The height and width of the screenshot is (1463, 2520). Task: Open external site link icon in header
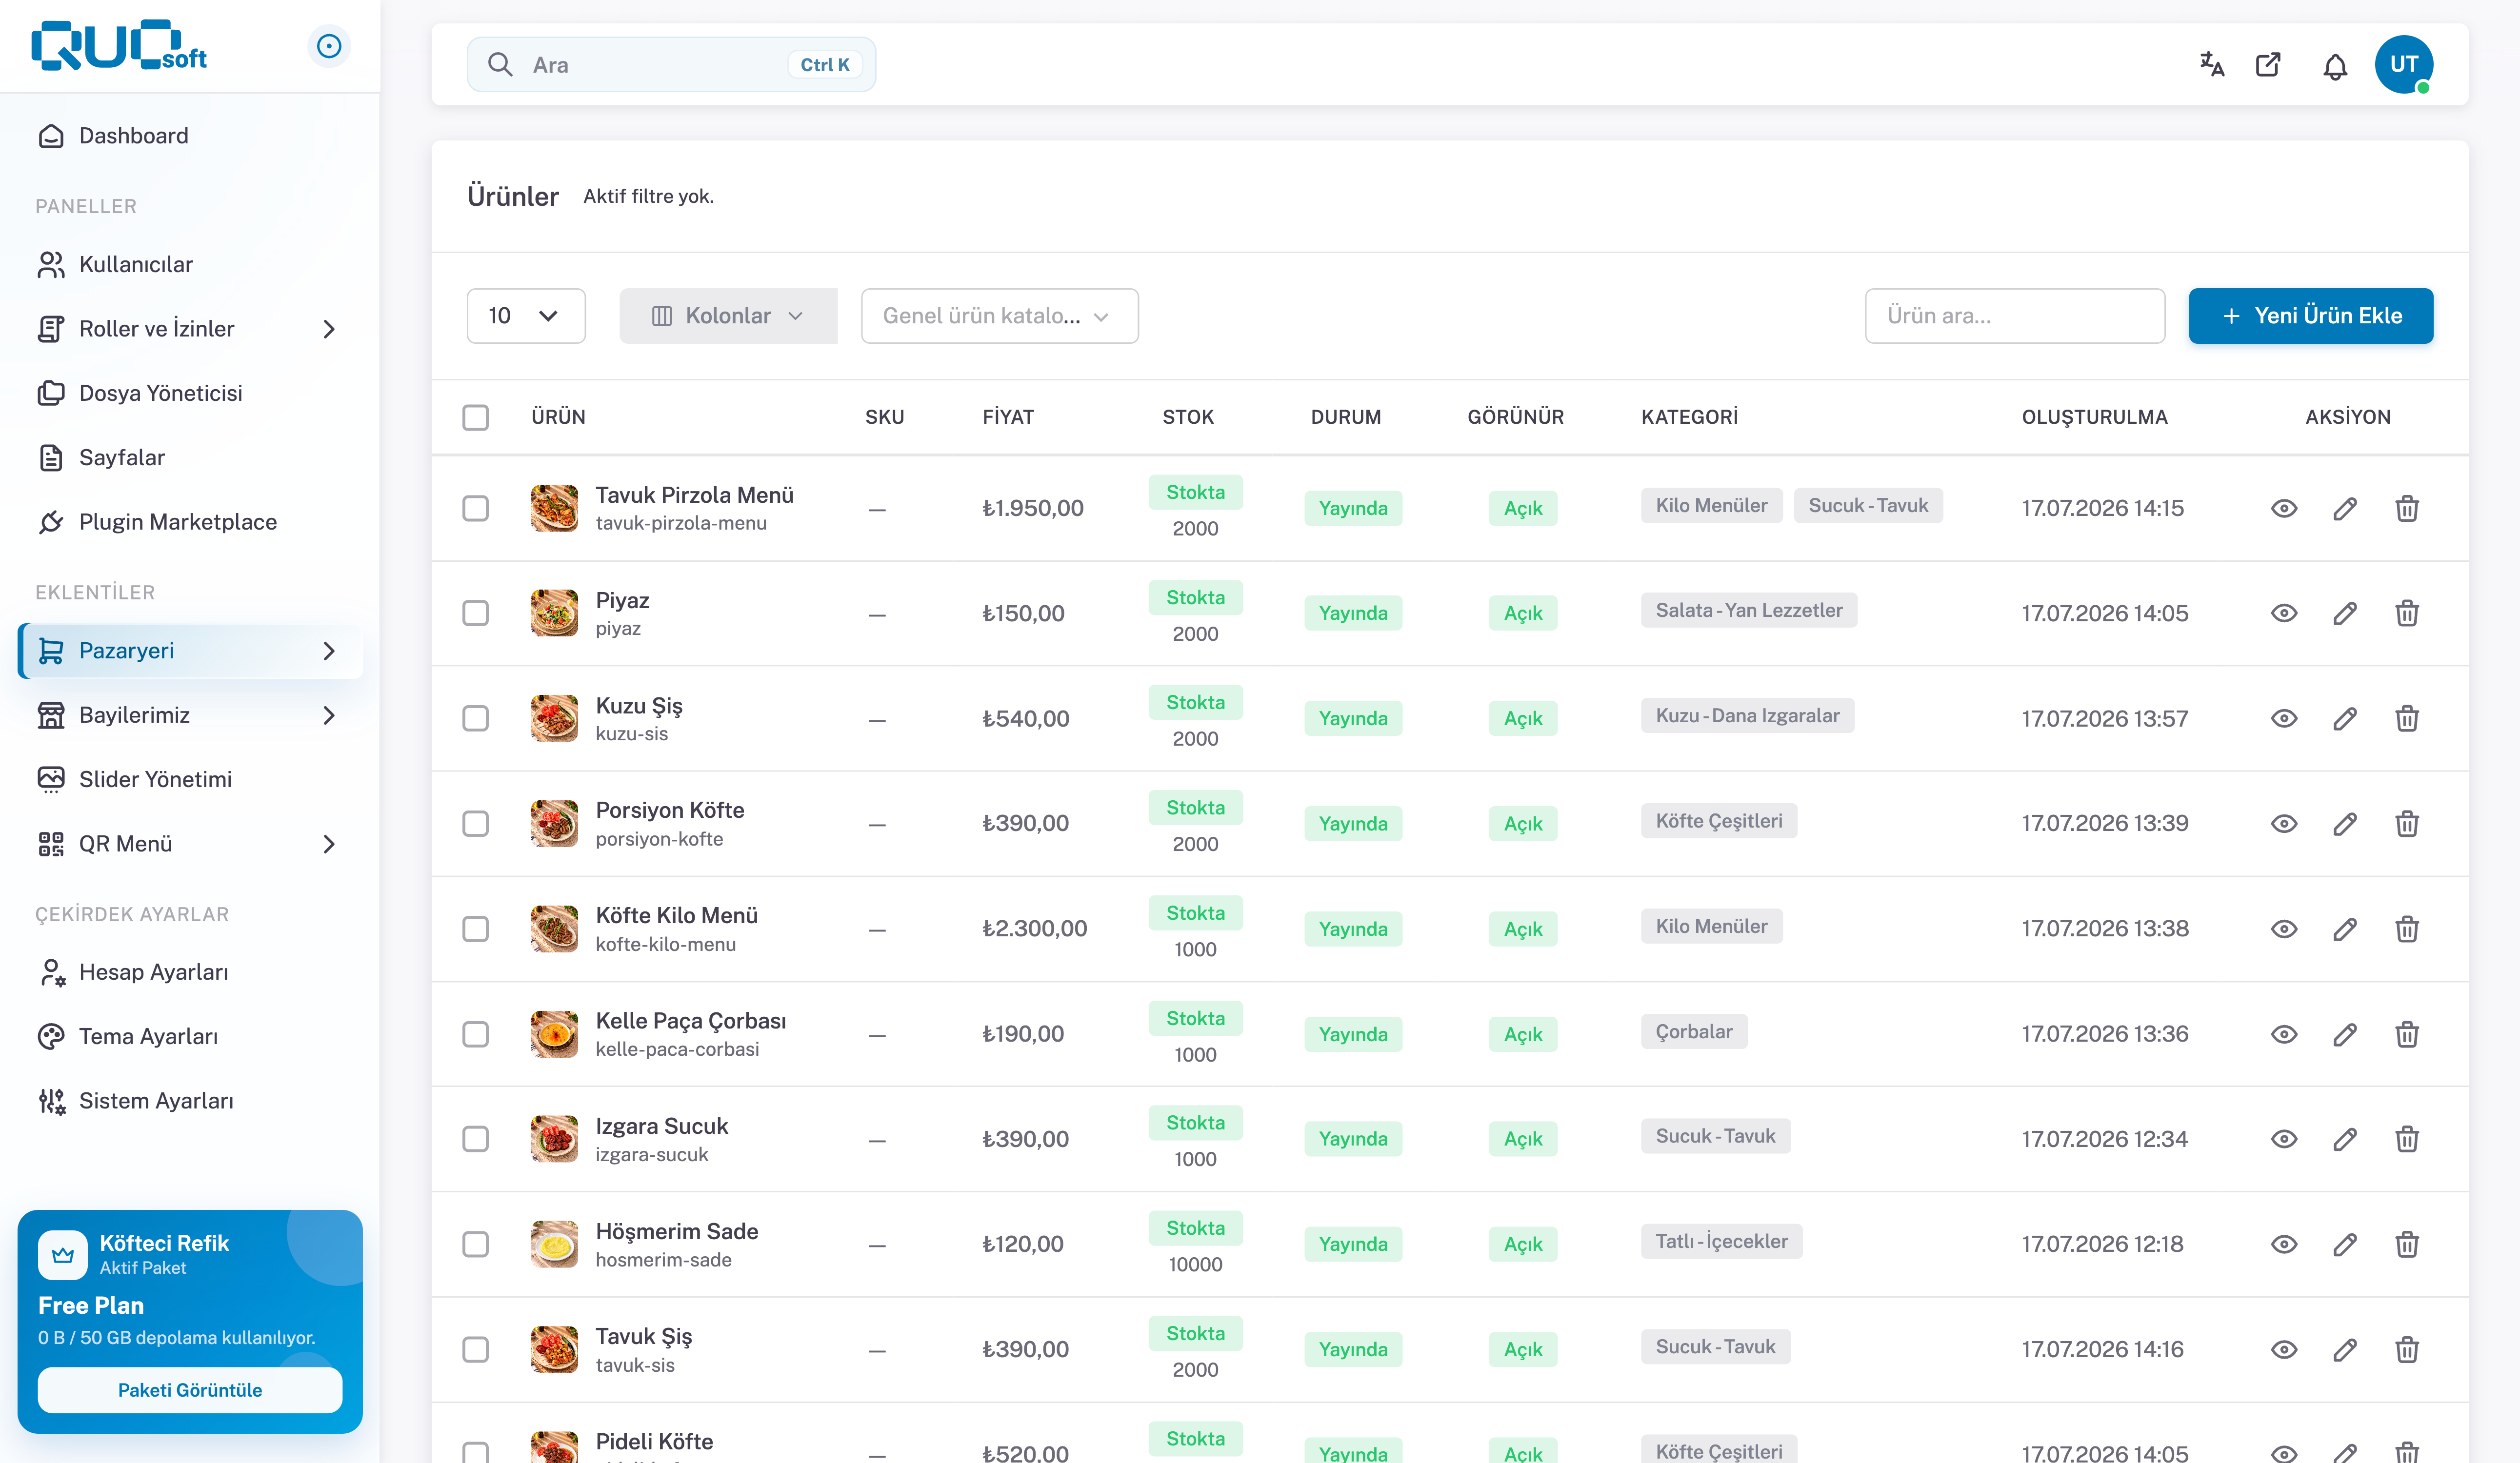pos(2268,65)
